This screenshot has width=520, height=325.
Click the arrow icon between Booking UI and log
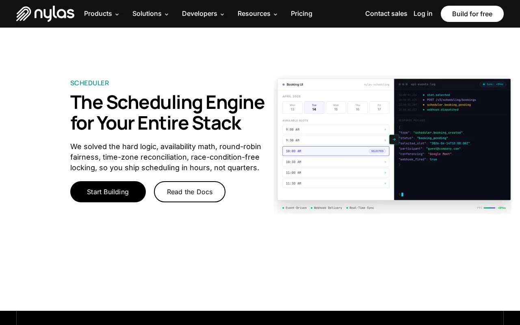coord(394,139)
